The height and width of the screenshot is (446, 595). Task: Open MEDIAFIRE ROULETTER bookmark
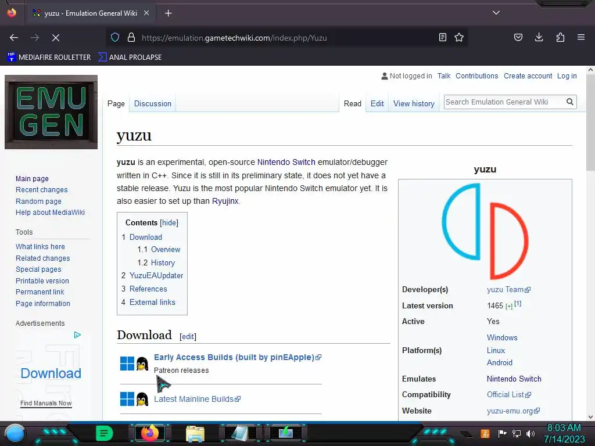(49, 57)
